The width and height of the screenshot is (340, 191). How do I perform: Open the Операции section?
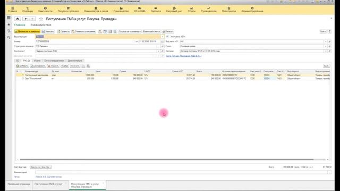pyautogui.click(x=28, y=10)
